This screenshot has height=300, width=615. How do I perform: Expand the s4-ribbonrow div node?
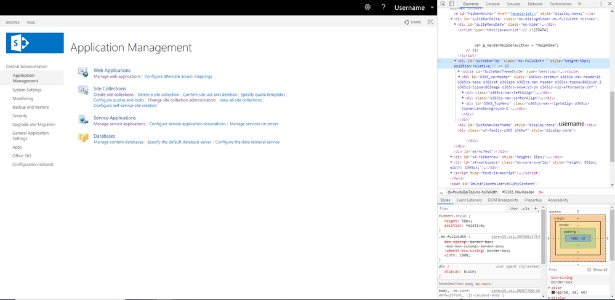pyautogui.click(x=451, y=156)
